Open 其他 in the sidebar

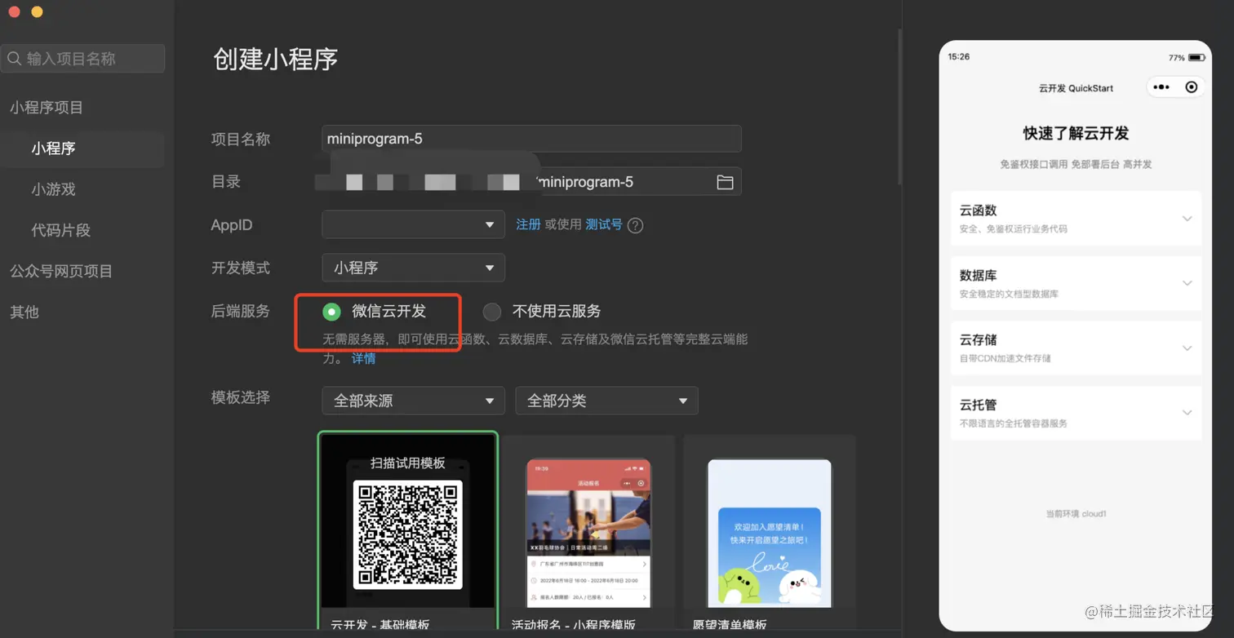(24, 312)
